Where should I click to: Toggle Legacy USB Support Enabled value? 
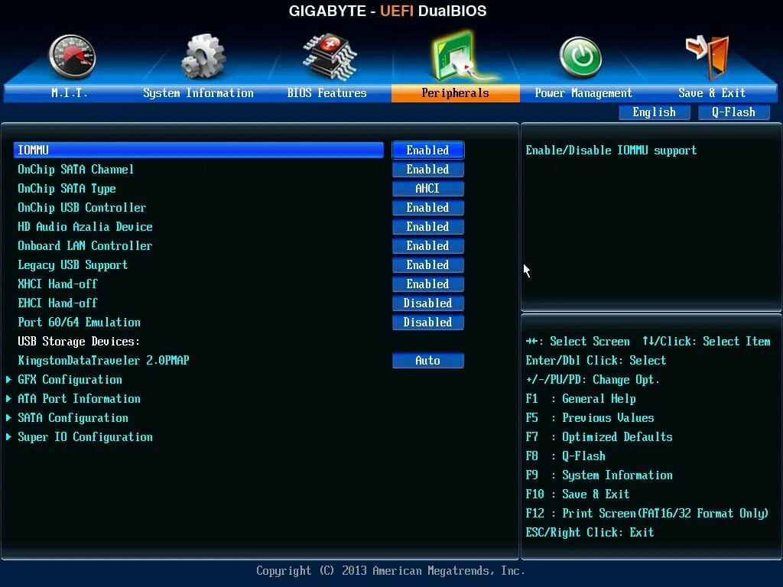pos(428,264)
